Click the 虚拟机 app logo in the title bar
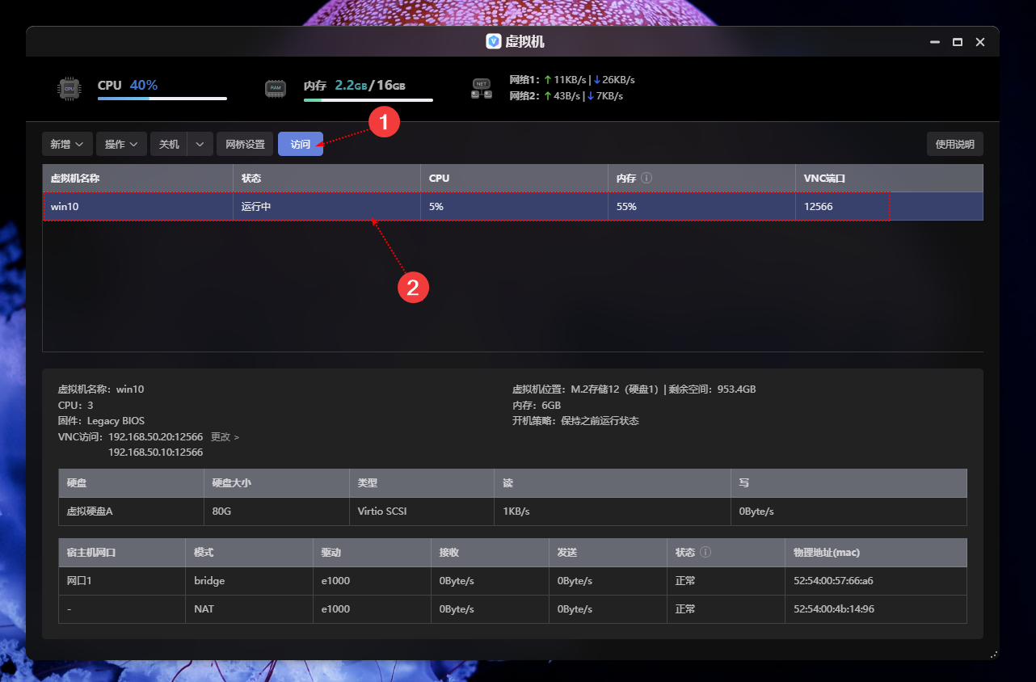This screenshot has height=682, width=1036. pyautogui.click(x=493, y=41)
